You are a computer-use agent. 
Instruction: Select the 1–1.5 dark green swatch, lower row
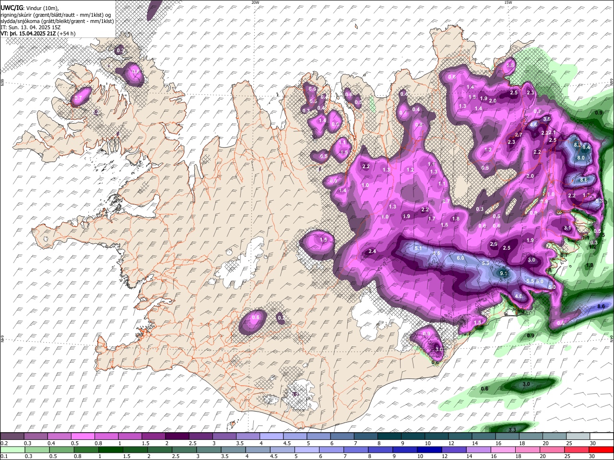tap(111, 449)
